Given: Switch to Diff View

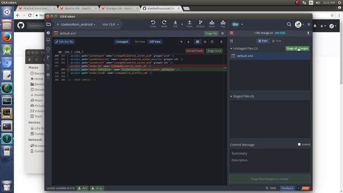Looking at the screenshot, I should pyautogui.click(x=155, y=42).
